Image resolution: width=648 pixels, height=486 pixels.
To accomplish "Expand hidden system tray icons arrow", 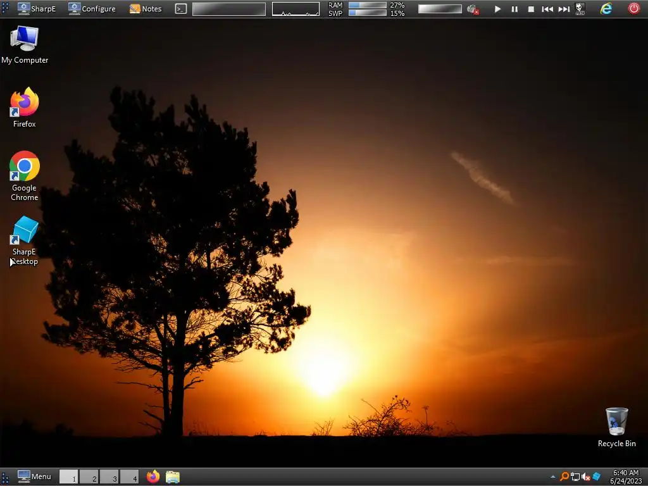I will click(553, 477).
